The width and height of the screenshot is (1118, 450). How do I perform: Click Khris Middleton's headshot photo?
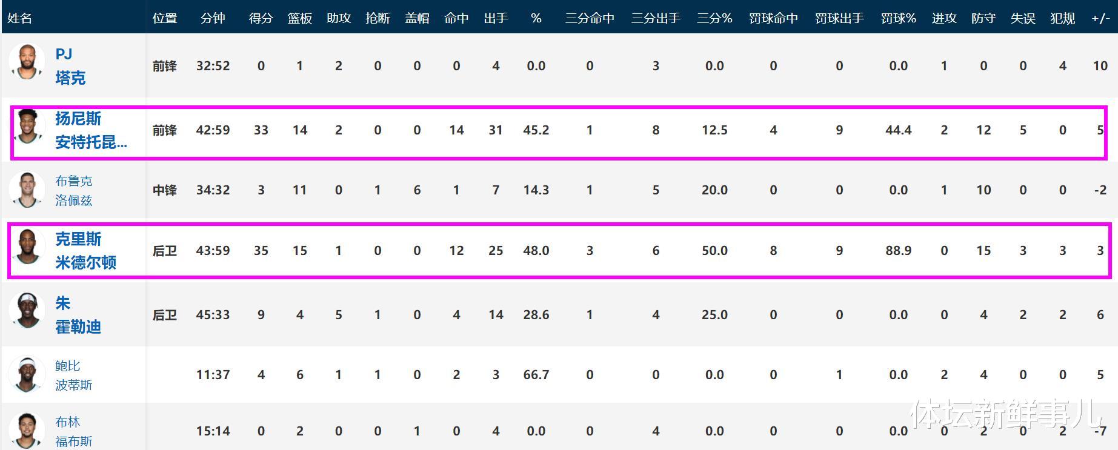(x=28, y=247)
